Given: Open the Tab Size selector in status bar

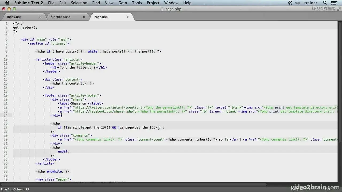Looking at the screenshot, I should 299,189.
